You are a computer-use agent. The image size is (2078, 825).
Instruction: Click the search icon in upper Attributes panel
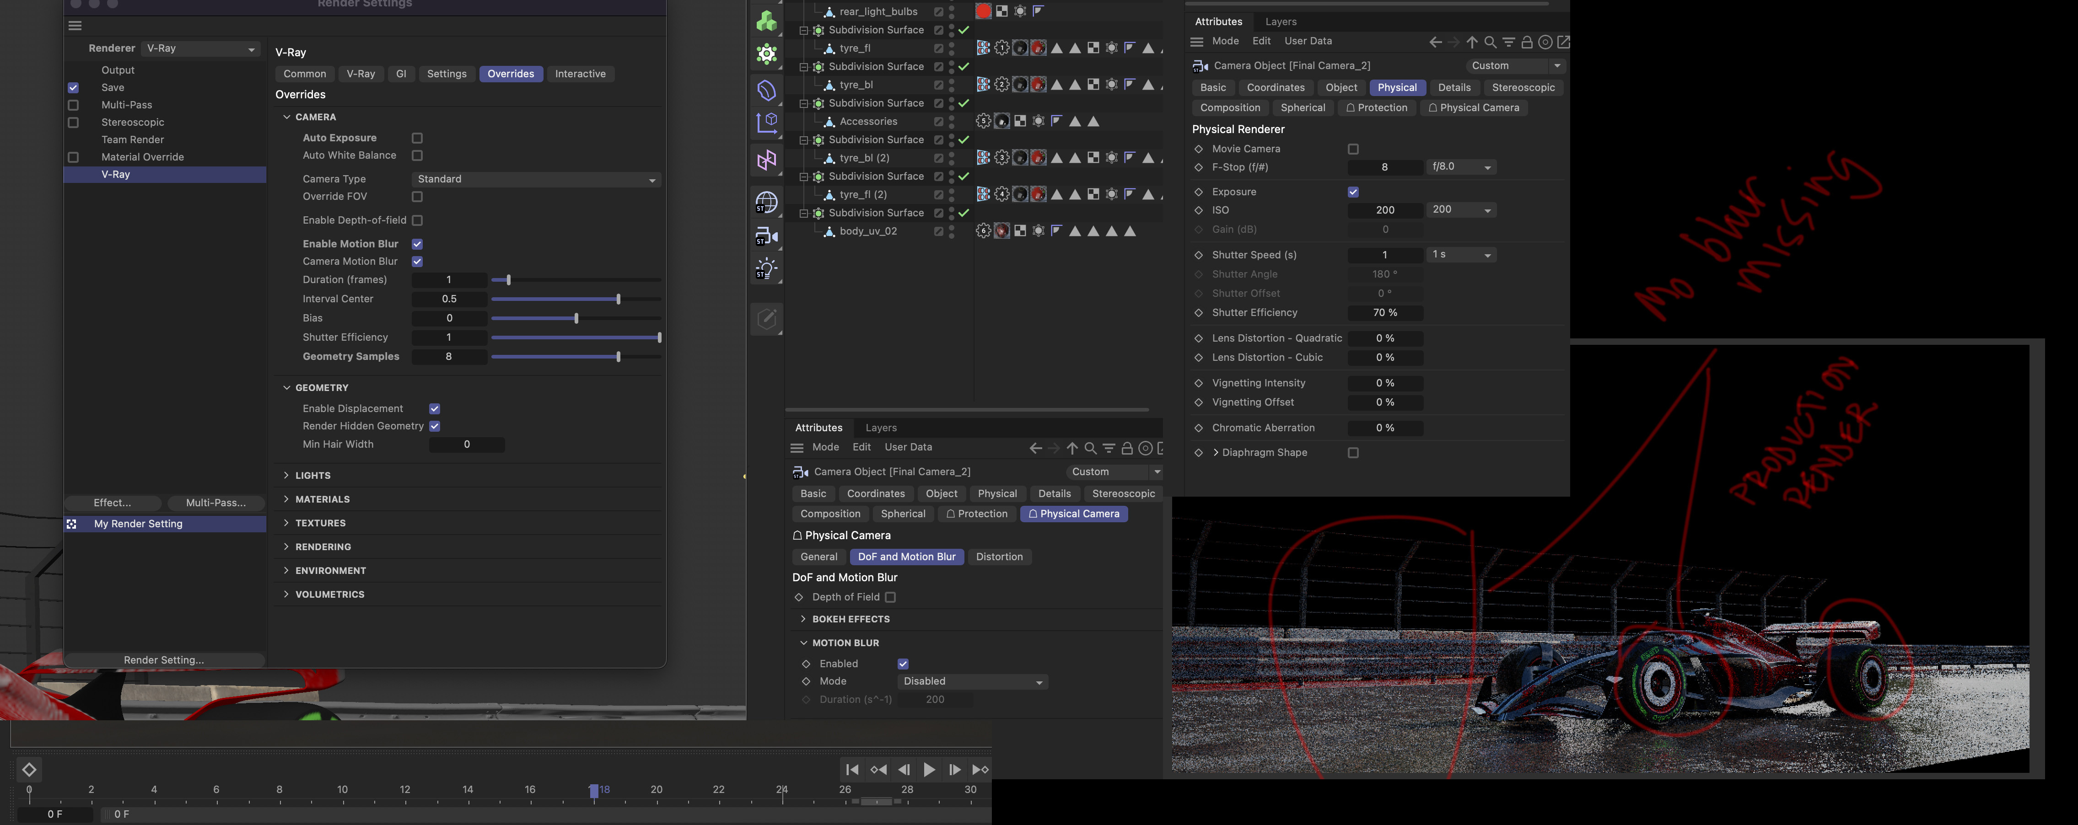coord(1490,42)
